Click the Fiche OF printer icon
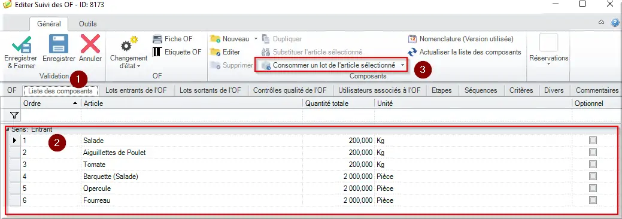Screen dimensions: 622x219 157,39
